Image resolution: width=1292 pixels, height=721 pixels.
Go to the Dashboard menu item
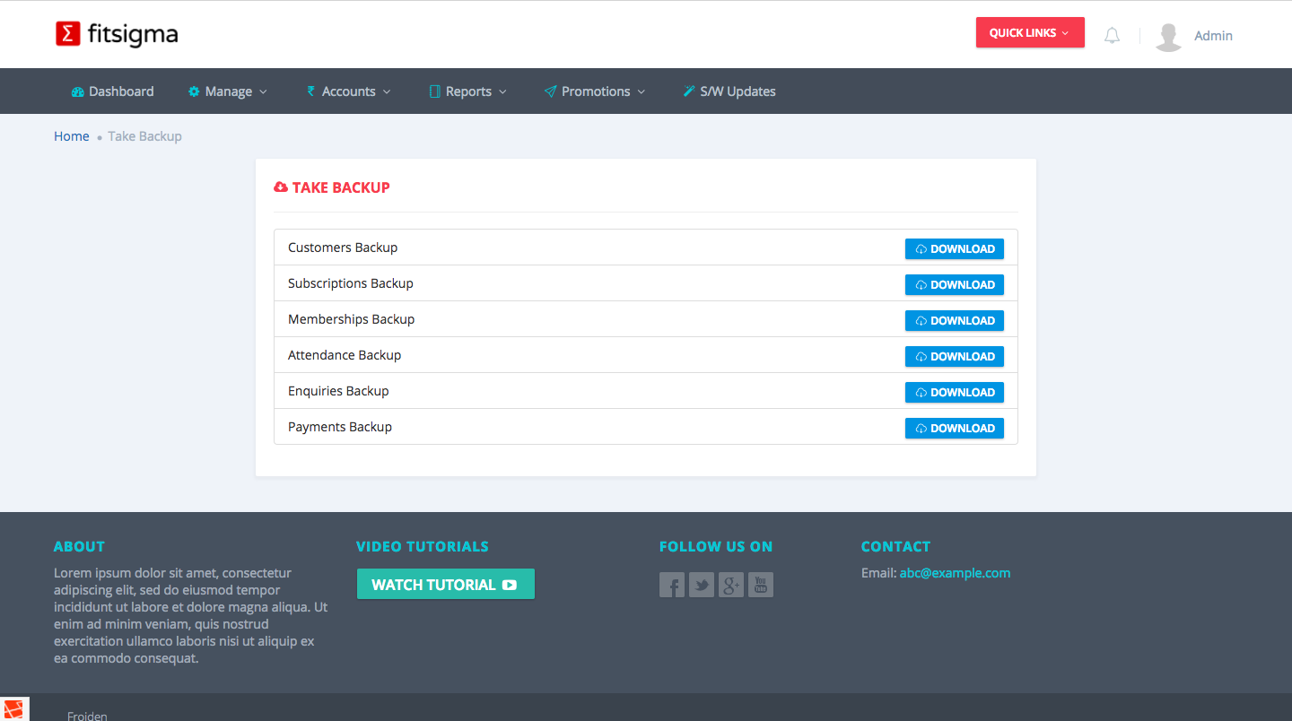click(x=113, y=91)
